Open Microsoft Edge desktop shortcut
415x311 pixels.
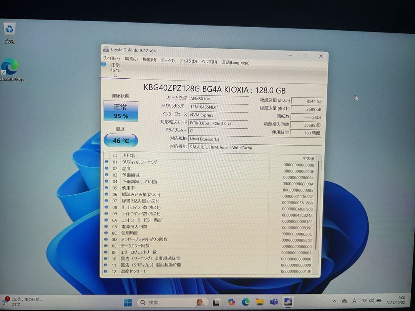pyautogui.click(x=11, y=70)
